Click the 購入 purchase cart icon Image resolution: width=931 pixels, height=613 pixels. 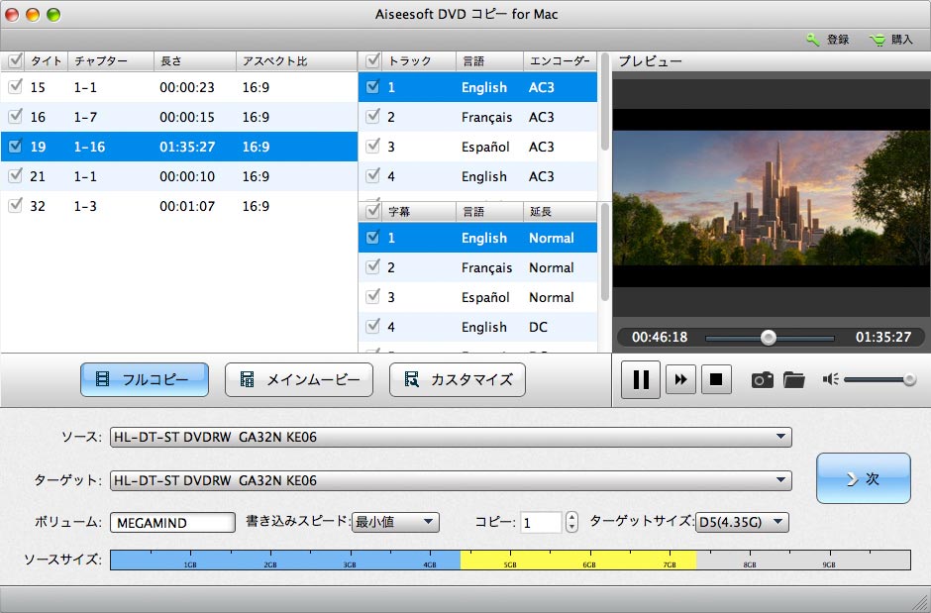tap(878, 40)
